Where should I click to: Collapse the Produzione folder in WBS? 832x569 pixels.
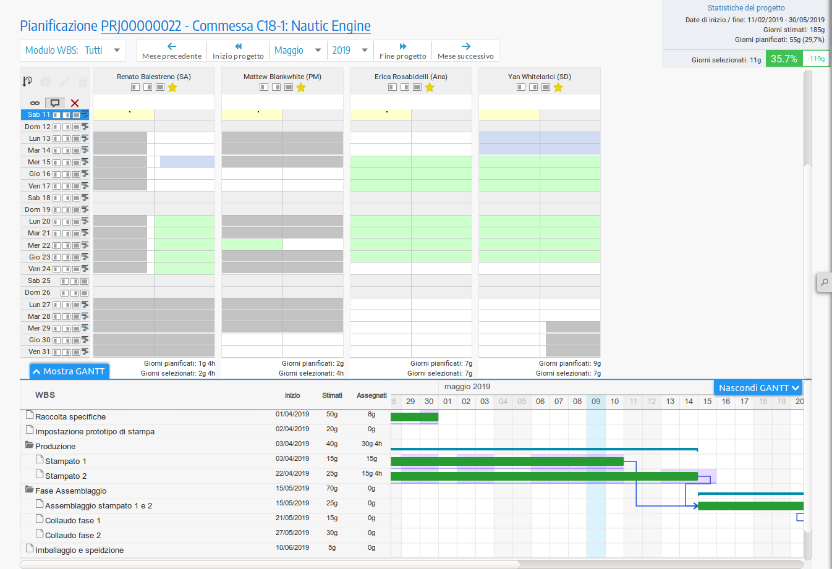[29, 445]
